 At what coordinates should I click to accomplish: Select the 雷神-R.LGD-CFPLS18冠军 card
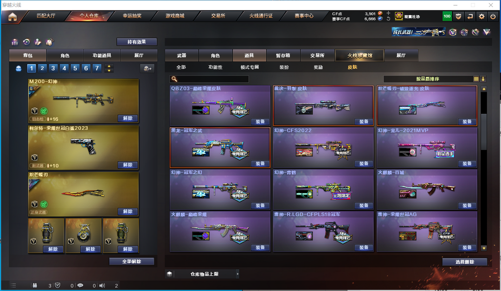click(x=323, y=232)
